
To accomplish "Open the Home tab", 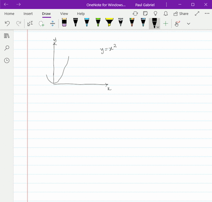I will (9, 14).
